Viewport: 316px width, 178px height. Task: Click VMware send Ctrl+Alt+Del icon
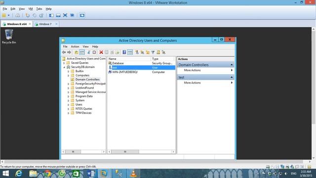tap(18, 15)
